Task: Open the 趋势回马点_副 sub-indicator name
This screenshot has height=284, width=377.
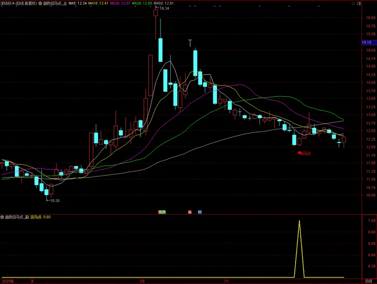Action: 17,217
